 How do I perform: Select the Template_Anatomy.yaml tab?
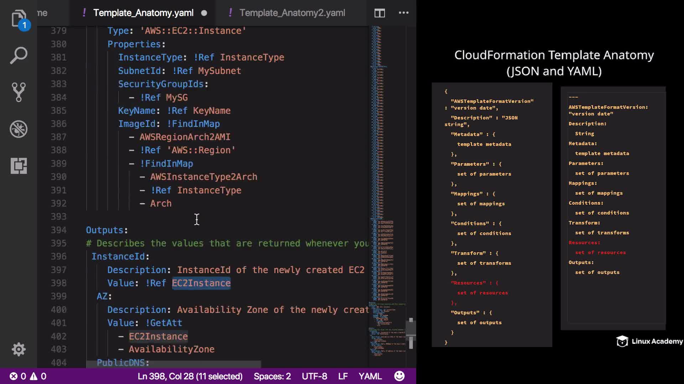143,13
